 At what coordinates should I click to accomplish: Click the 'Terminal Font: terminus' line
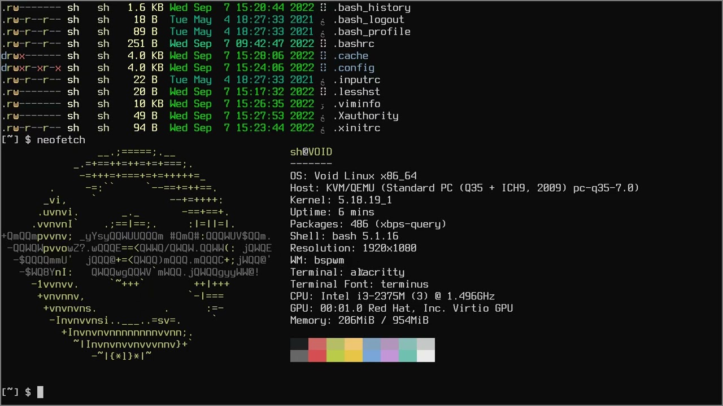coord(359,284)
